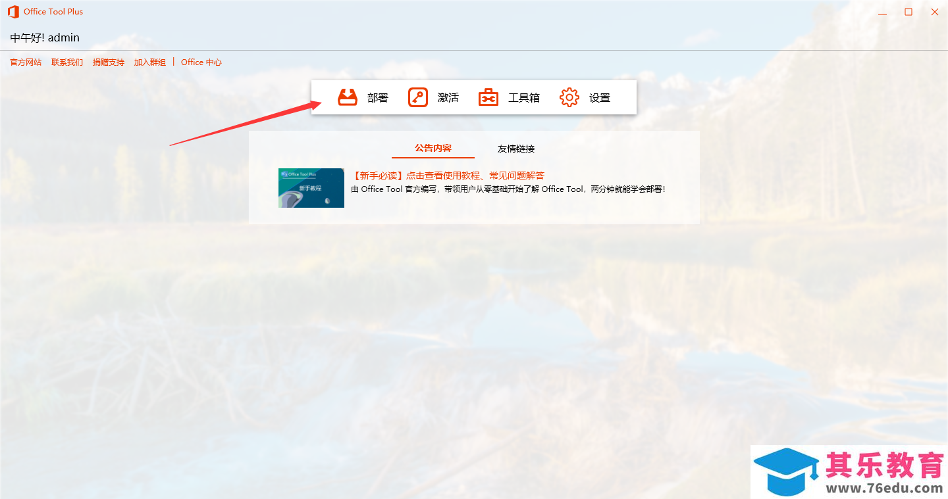Click the Office Tool Plus logo icon
The height and width of the screenshot is (499, 948).
tap(13, 12)
